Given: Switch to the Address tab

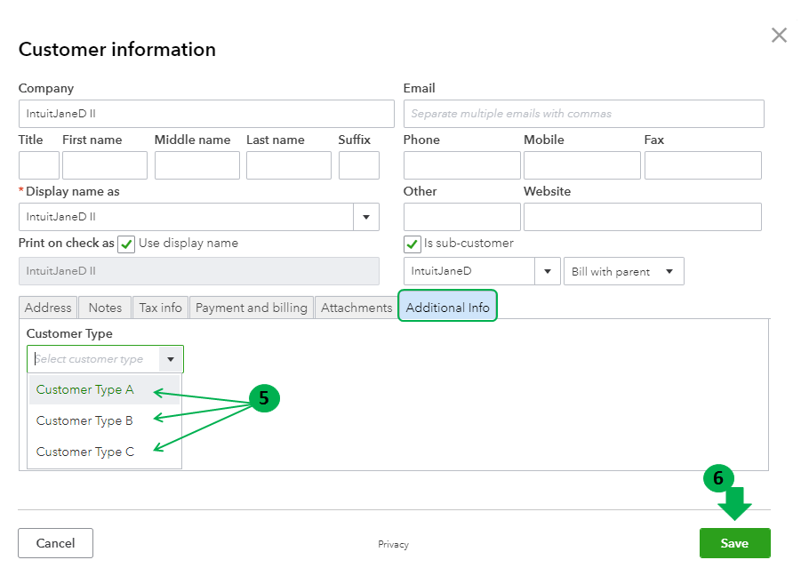Looking at the screenshot, I should pyautogui.click(x=48, y=308).
